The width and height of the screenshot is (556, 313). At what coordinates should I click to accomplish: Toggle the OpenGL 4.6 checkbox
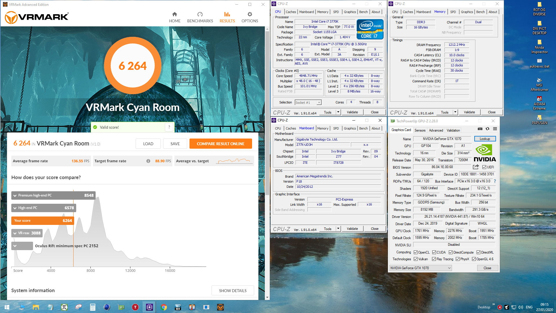pyautogui.click(x=474, y=259)
